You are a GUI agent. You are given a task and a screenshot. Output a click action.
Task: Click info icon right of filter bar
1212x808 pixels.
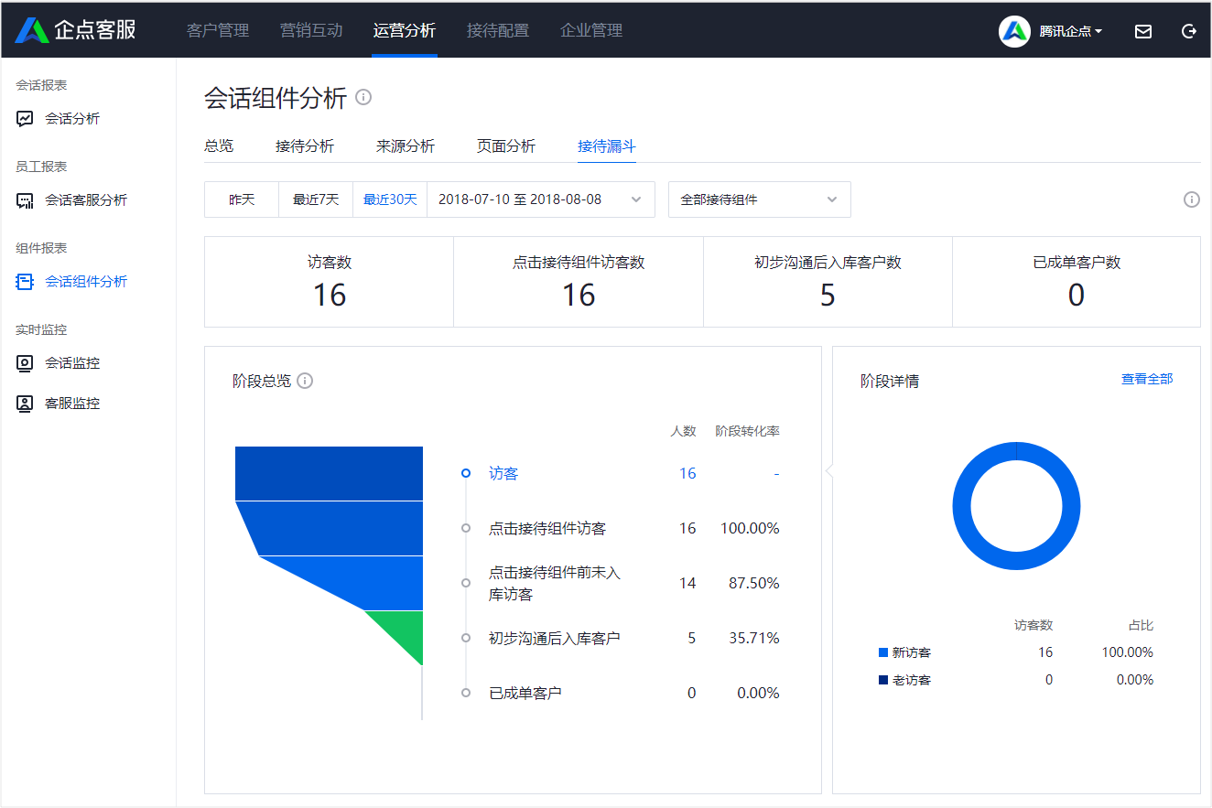[1191, 199]
